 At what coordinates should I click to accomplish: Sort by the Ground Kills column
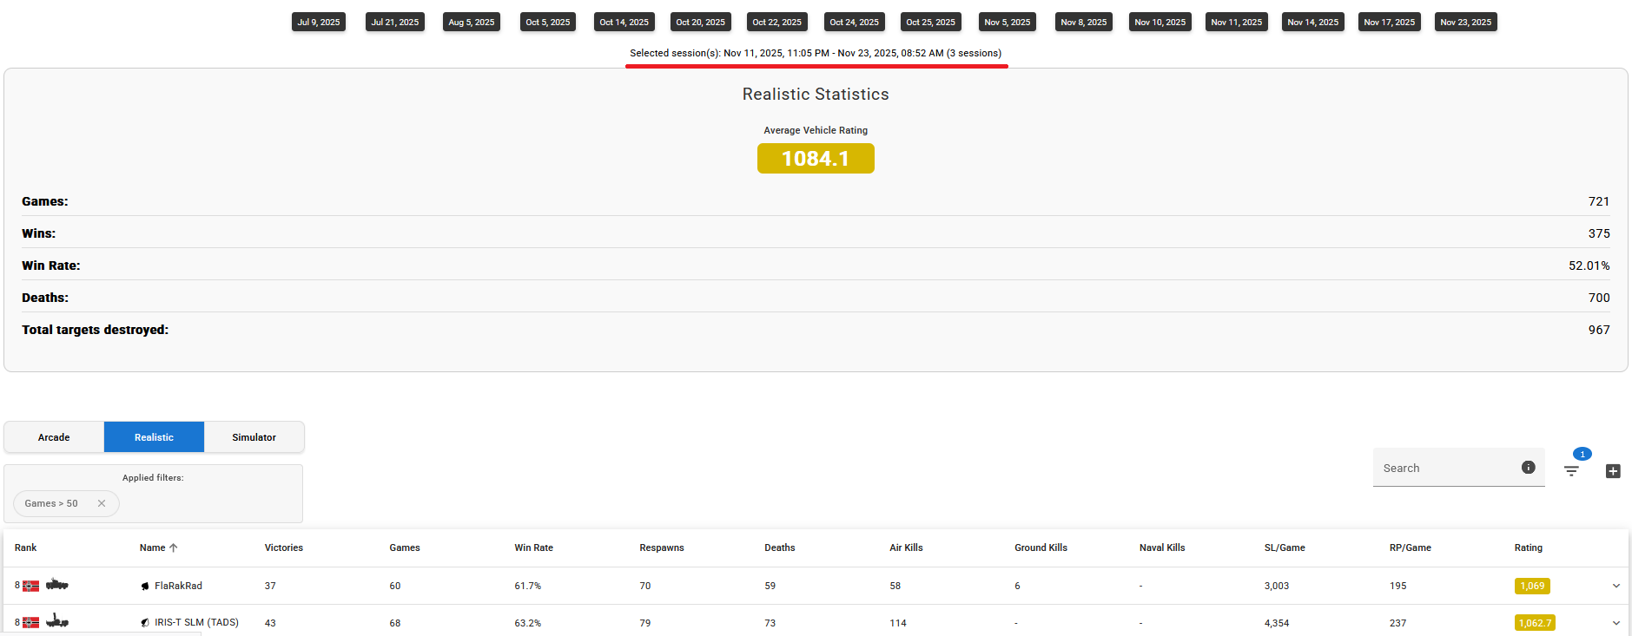pos(1041,547)
